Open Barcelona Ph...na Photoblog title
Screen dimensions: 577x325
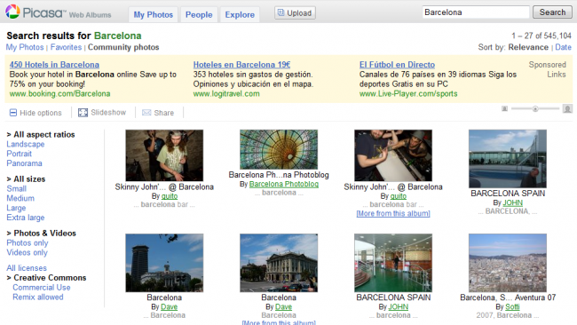coord(279,174)
